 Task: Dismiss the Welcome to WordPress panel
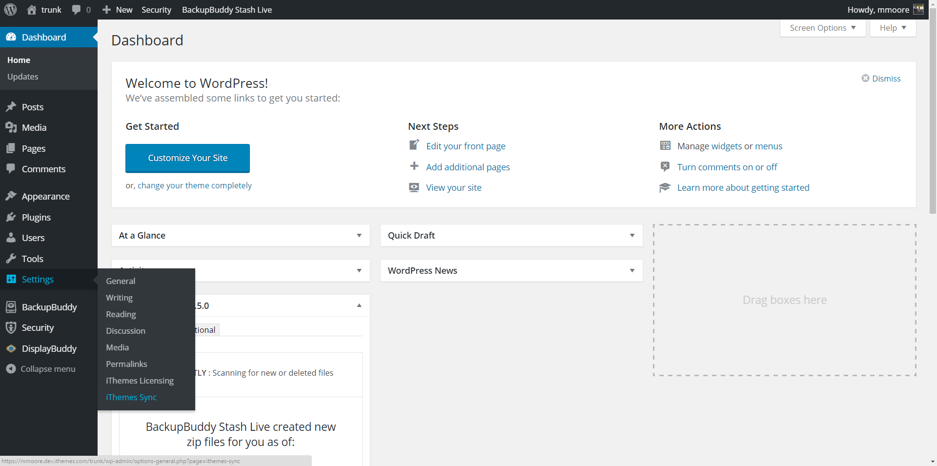pyautogui.click(x=881, y=79)
